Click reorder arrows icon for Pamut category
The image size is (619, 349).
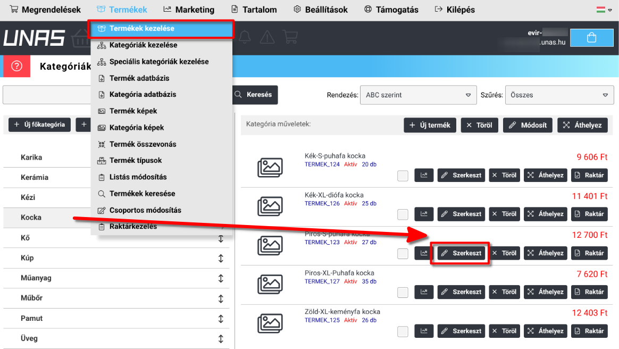(221, 319)
